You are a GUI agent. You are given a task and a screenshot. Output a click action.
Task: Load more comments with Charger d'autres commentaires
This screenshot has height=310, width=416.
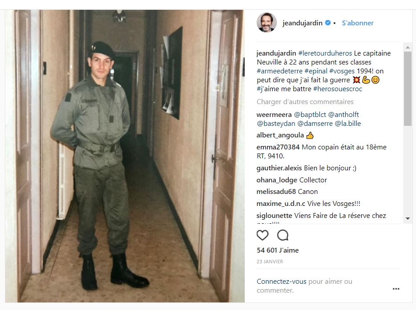pyautogui.click(x=305, y=102)
